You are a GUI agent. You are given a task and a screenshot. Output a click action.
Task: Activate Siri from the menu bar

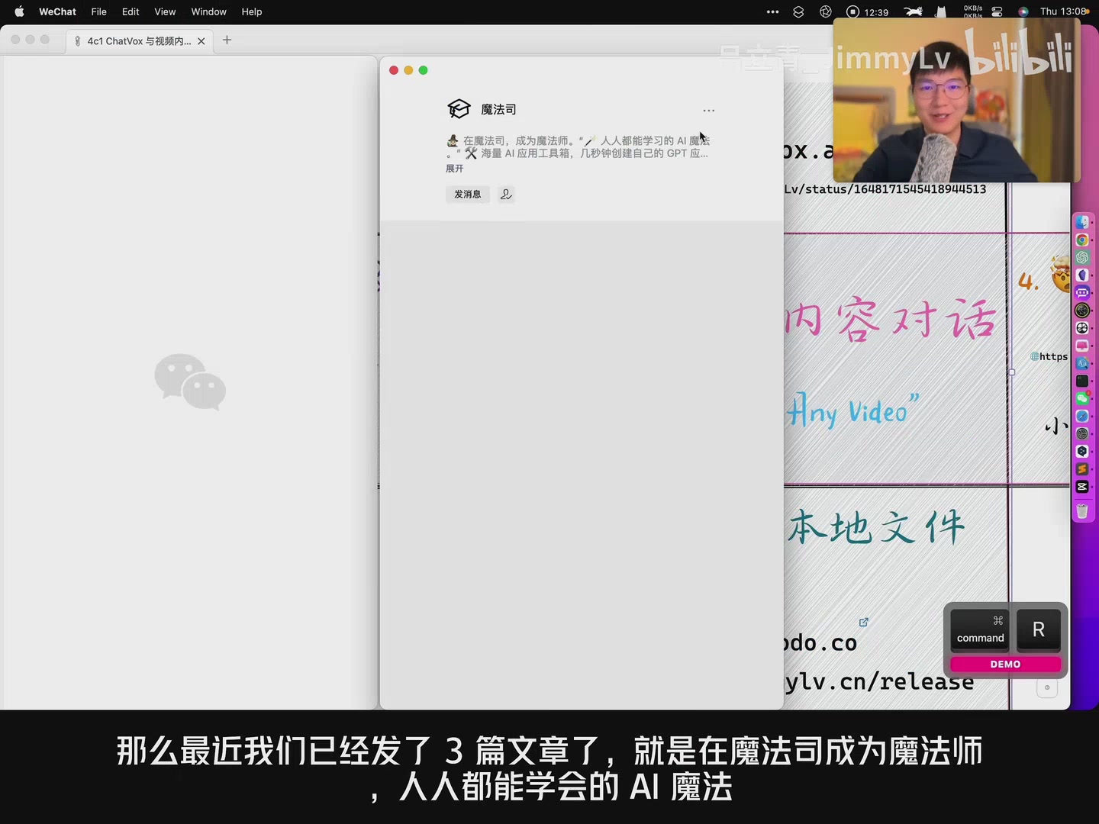pos(1023,11)
